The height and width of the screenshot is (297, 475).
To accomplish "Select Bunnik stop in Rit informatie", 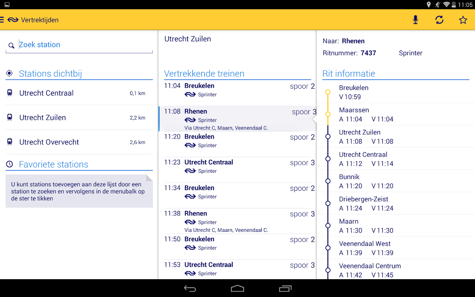I will coord(396,181).
